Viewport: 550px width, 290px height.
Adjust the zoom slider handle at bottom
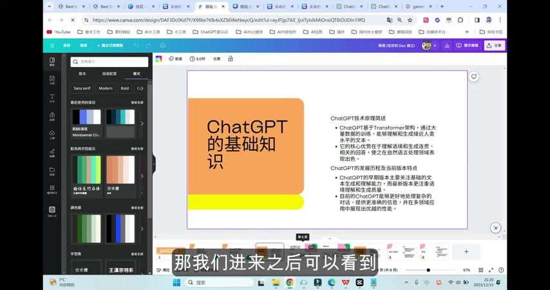(x=428, y=270)
